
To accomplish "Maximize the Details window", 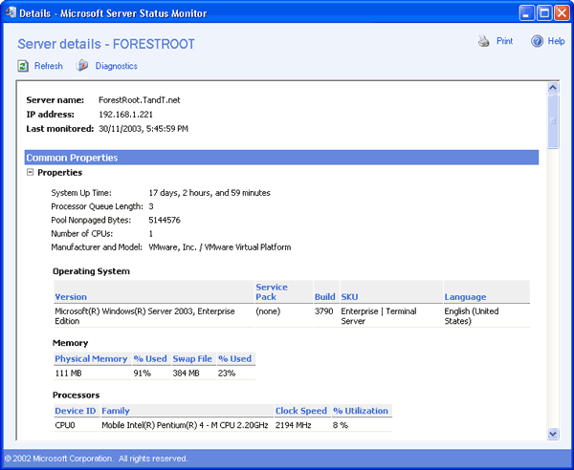I will pyautogui.click(x=544, y=13).
